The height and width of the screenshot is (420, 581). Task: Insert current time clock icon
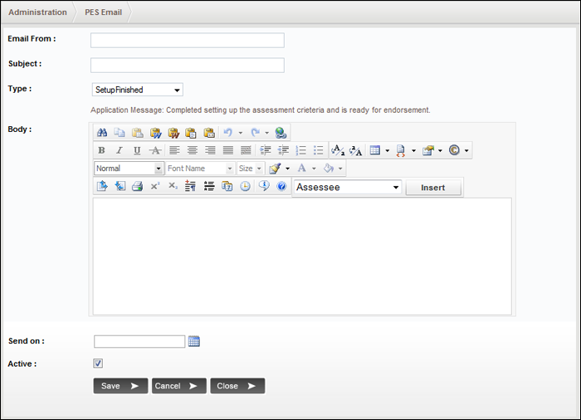coord(245,186)
